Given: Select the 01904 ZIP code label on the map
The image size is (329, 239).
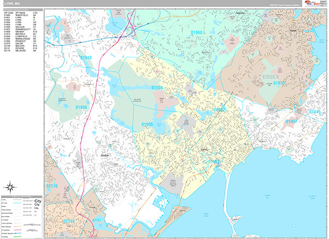Looking at the screenshot, I should 157,88.
